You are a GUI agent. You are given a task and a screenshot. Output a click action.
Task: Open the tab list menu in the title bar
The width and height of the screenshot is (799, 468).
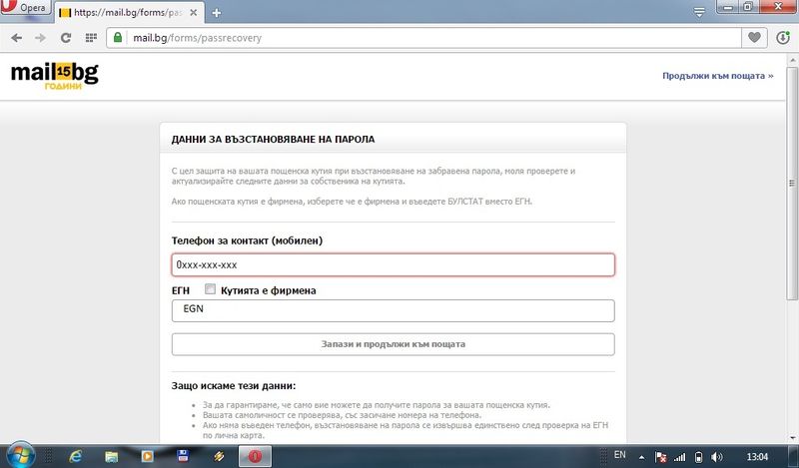pyautogui.click(x=699, y=11)
